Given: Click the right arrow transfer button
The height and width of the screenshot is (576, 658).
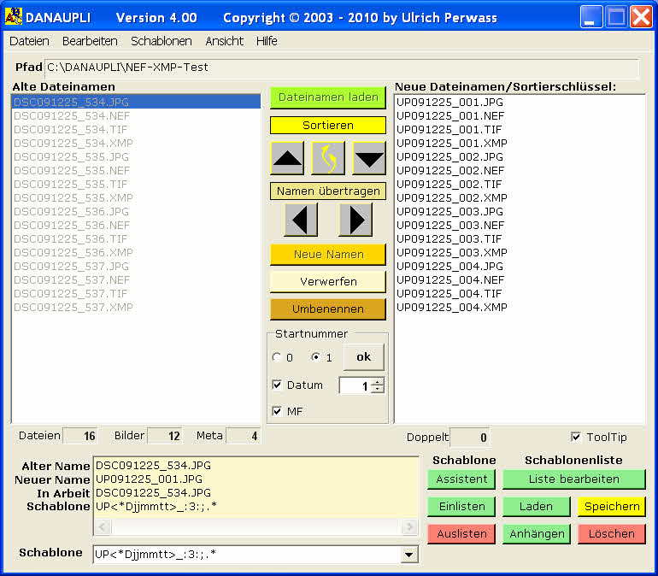Looking at the screenshot, I should coord(355,220).
